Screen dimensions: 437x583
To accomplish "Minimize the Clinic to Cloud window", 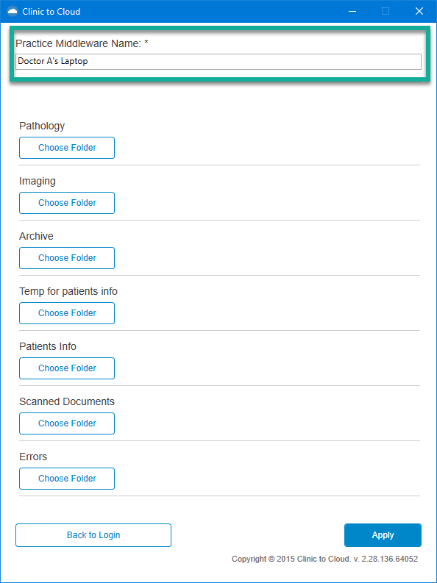I will coord(352,12).
